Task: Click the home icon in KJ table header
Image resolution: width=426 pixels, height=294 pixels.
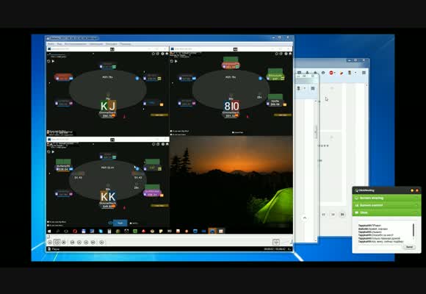Action: pos(167,54)
